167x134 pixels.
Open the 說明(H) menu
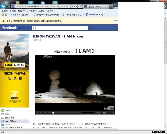pos(51,11)
